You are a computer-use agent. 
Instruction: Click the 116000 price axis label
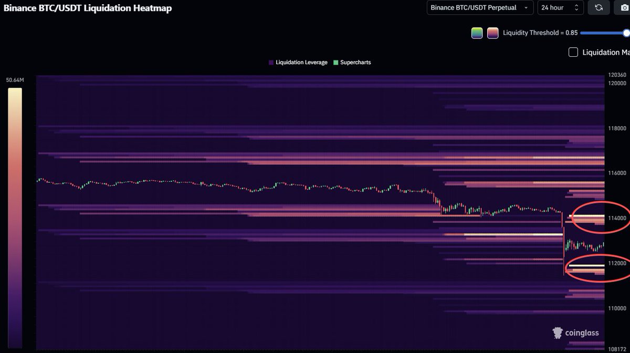click(617, 173)
